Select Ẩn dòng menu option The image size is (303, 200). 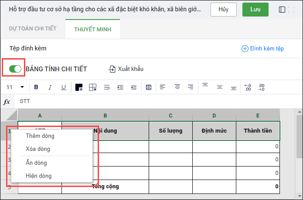click(x=36, y=163)
